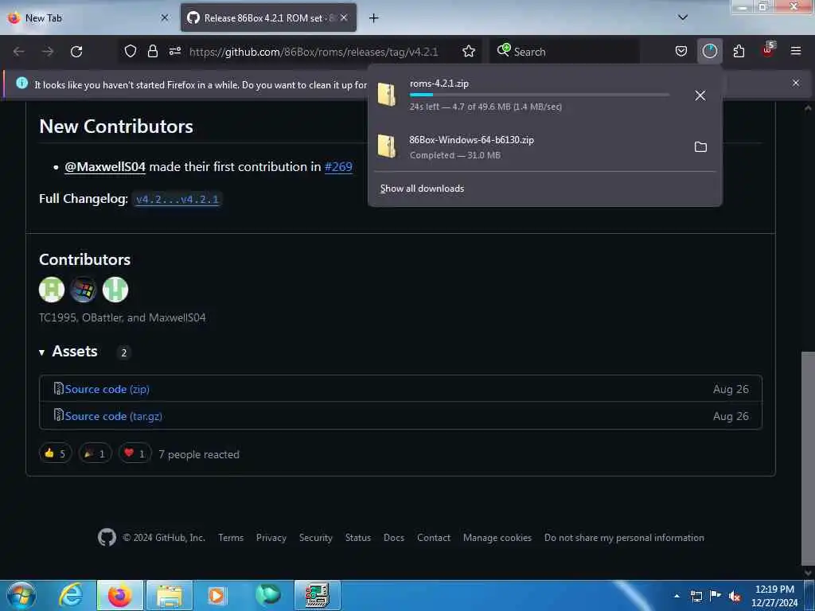Open GitHub logo in footer

[x=107, y=537]
